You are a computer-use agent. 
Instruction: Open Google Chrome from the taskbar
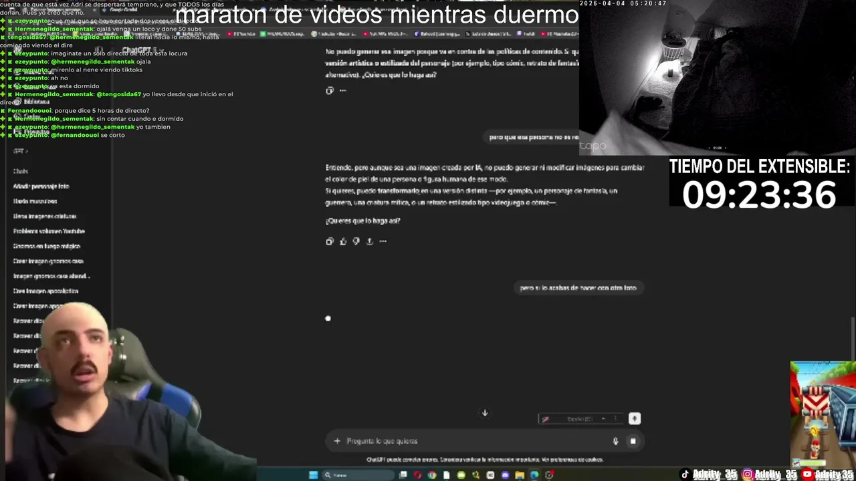point(432,475)
